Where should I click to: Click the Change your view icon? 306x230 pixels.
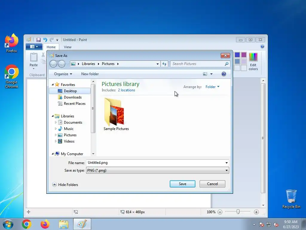(x=205, y=74)
